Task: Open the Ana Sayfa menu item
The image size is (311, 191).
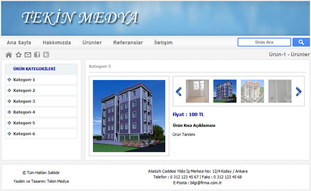Action: [19, 42]
